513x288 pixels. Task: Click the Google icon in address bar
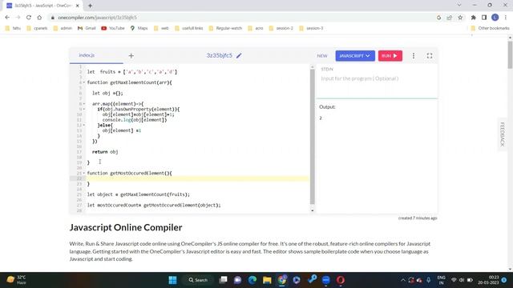point(438,18)
